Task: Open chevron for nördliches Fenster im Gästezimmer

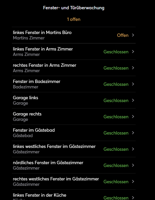Action: [133, 165]
